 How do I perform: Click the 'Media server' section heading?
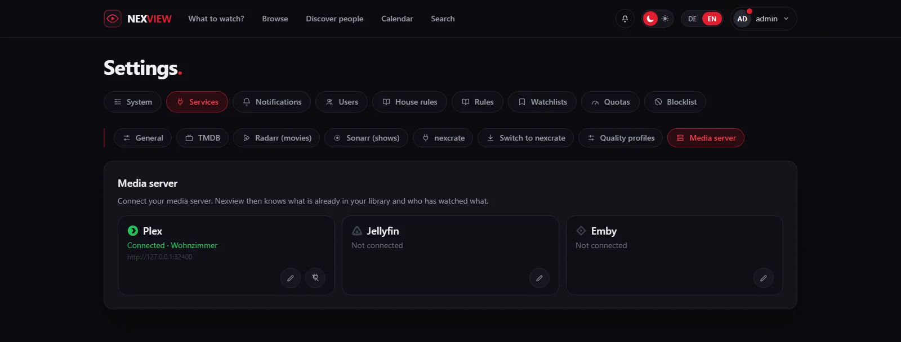148,183
